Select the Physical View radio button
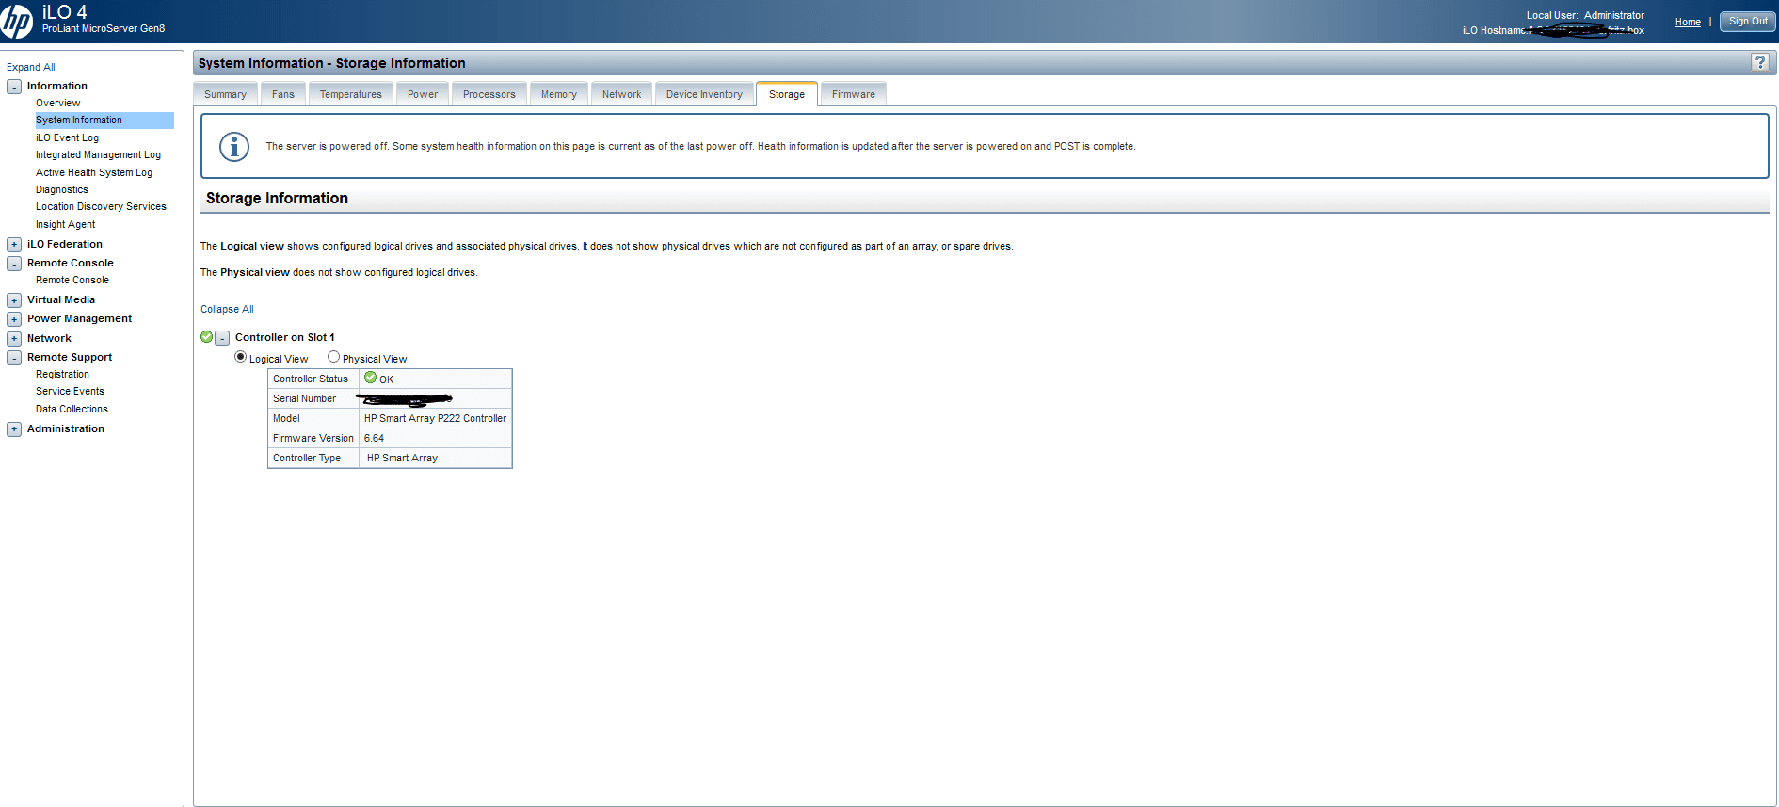 point(333,357)
